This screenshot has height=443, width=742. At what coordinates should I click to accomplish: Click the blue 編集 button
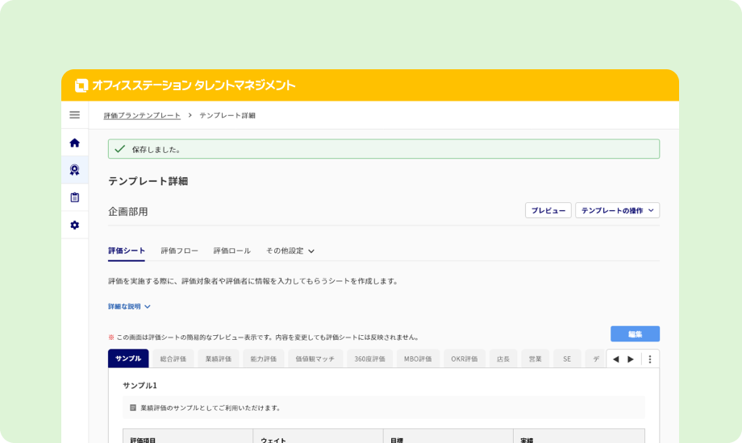point(635,333)
